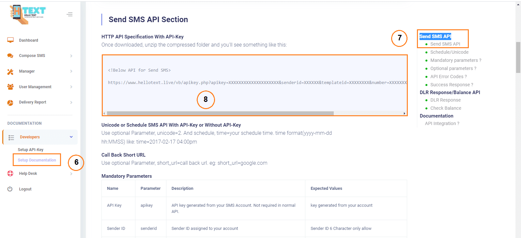This screenshot has width=521, height=238.
Task: Go to Schedule/Unicode section link
Action: (x=449, y=52)
